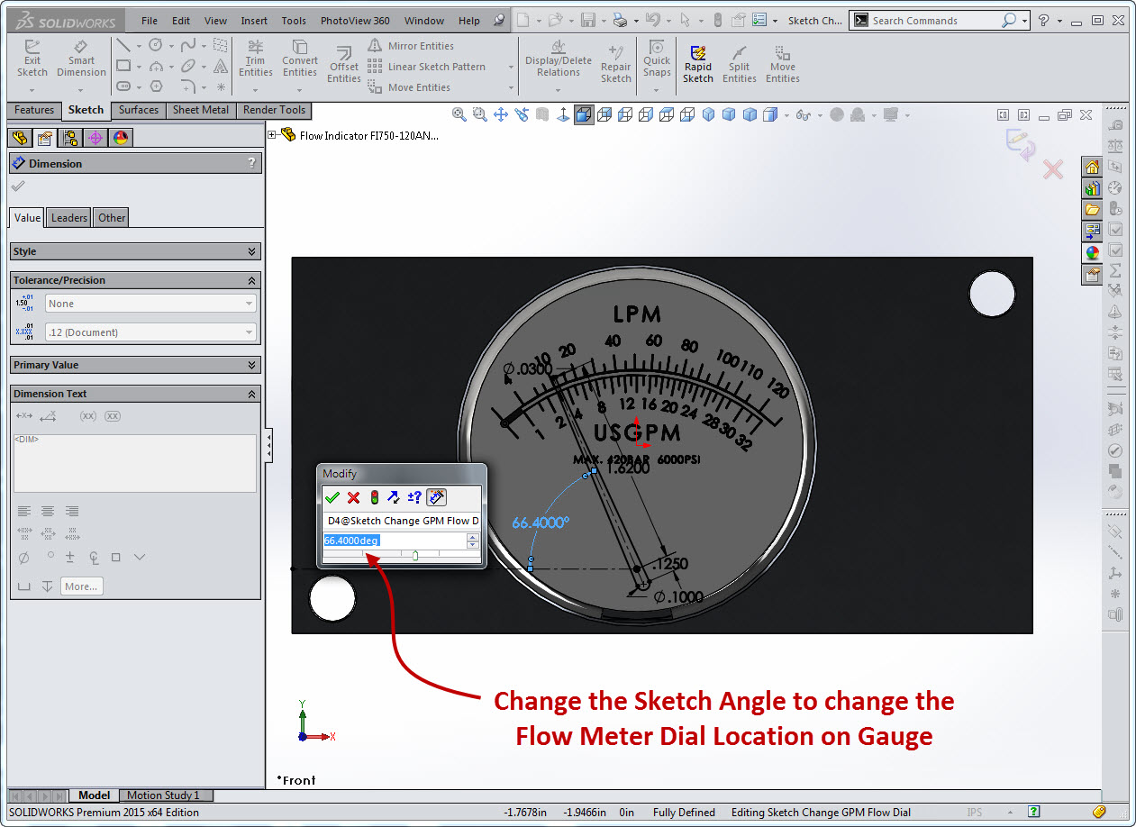The height and width of the screenshot is (827, 1136).
Task: Toggle the ConfigurationManager panel tab
Action: [x=70, y=138]
